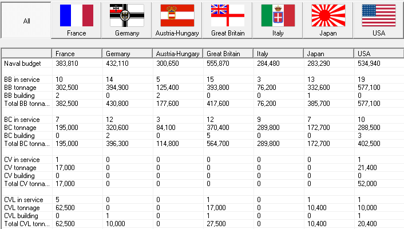Click the Italian flag icon

pos(278,15)
